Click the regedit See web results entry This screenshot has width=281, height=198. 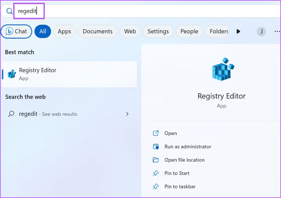[70, 114]
